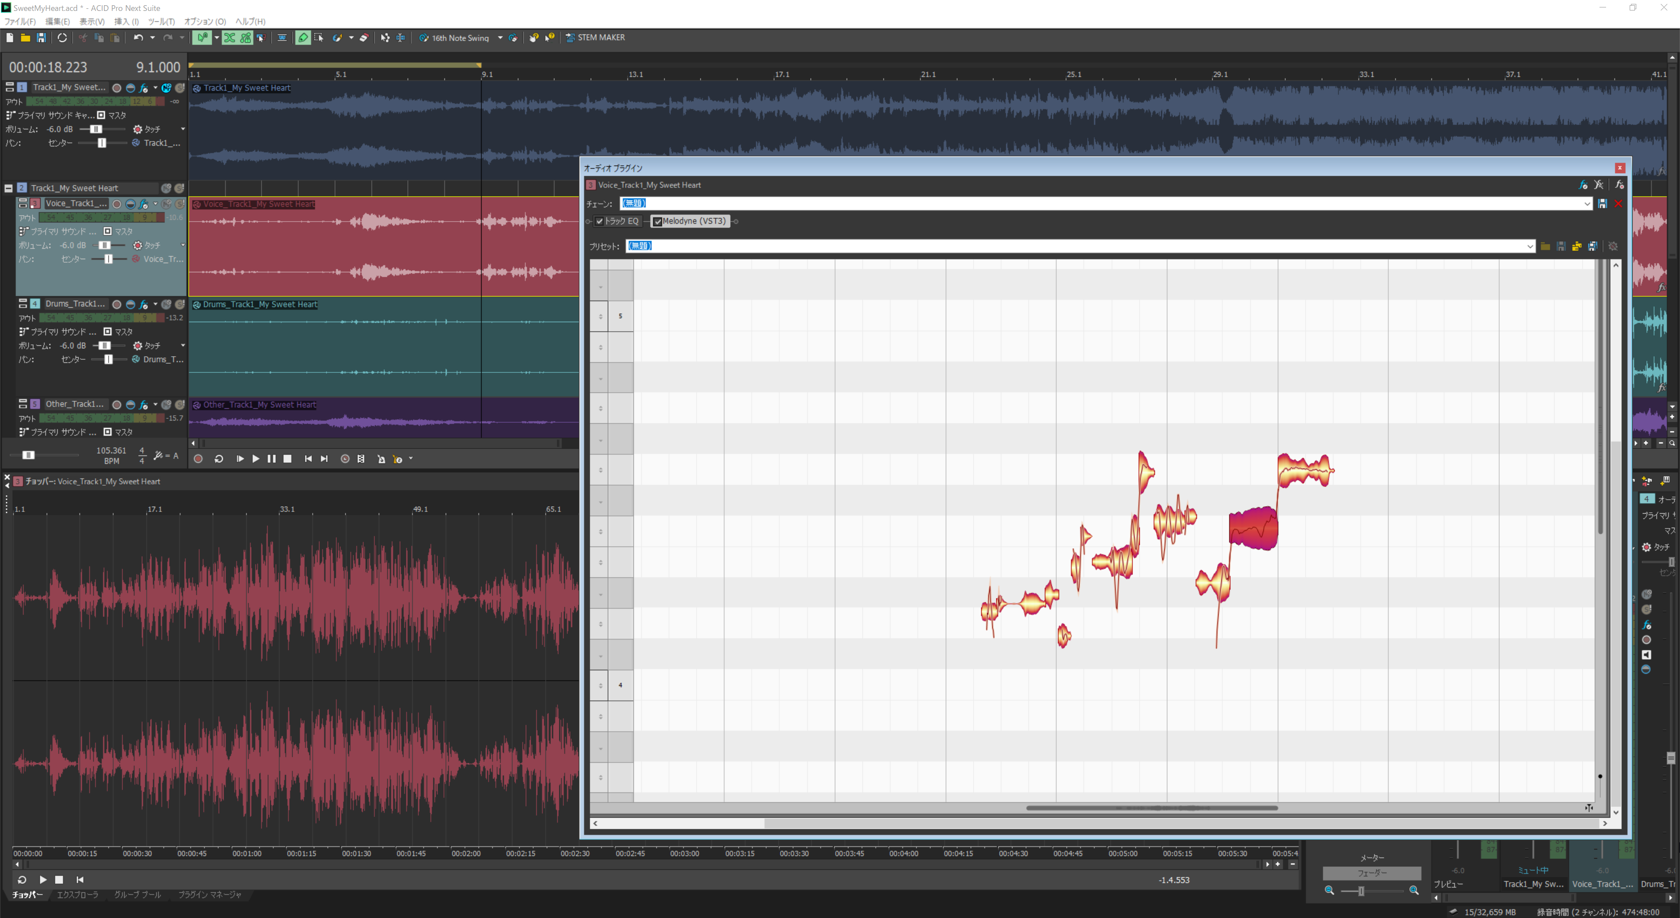Arm Track1_My Sweet track 1 for recording
The image size is (1680, 918).
(x=117, y=88)
